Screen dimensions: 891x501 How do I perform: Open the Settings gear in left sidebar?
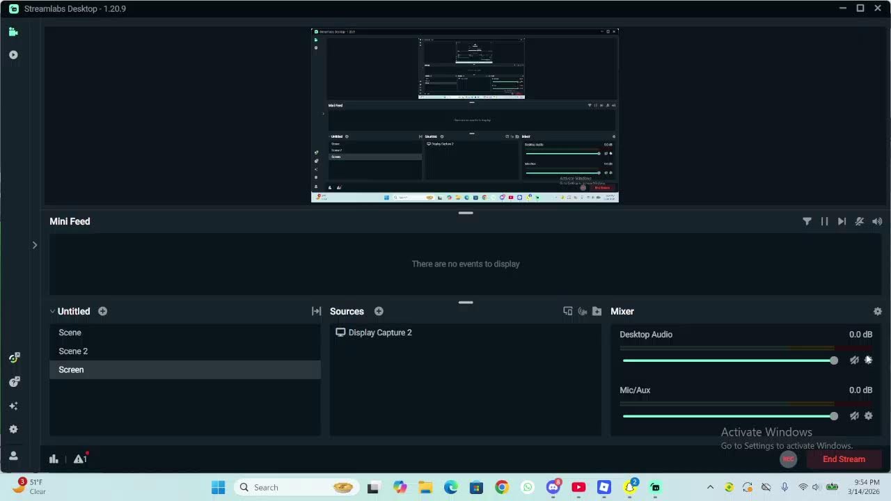[13, 429]
